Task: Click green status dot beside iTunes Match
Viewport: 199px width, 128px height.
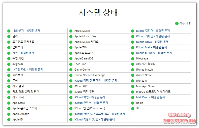Action: [x=133, y=70]
